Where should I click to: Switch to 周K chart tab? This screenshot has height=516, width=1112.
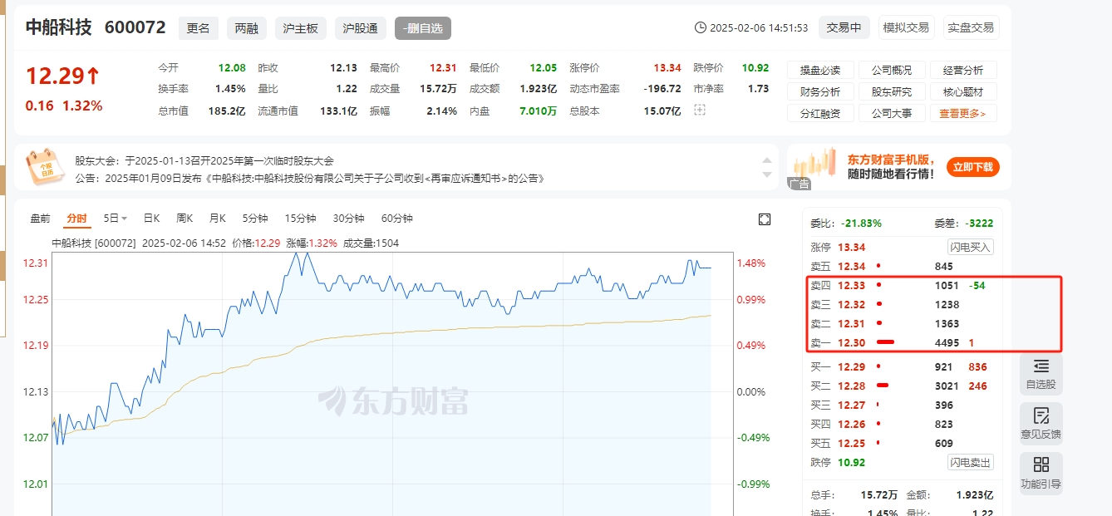185,219
